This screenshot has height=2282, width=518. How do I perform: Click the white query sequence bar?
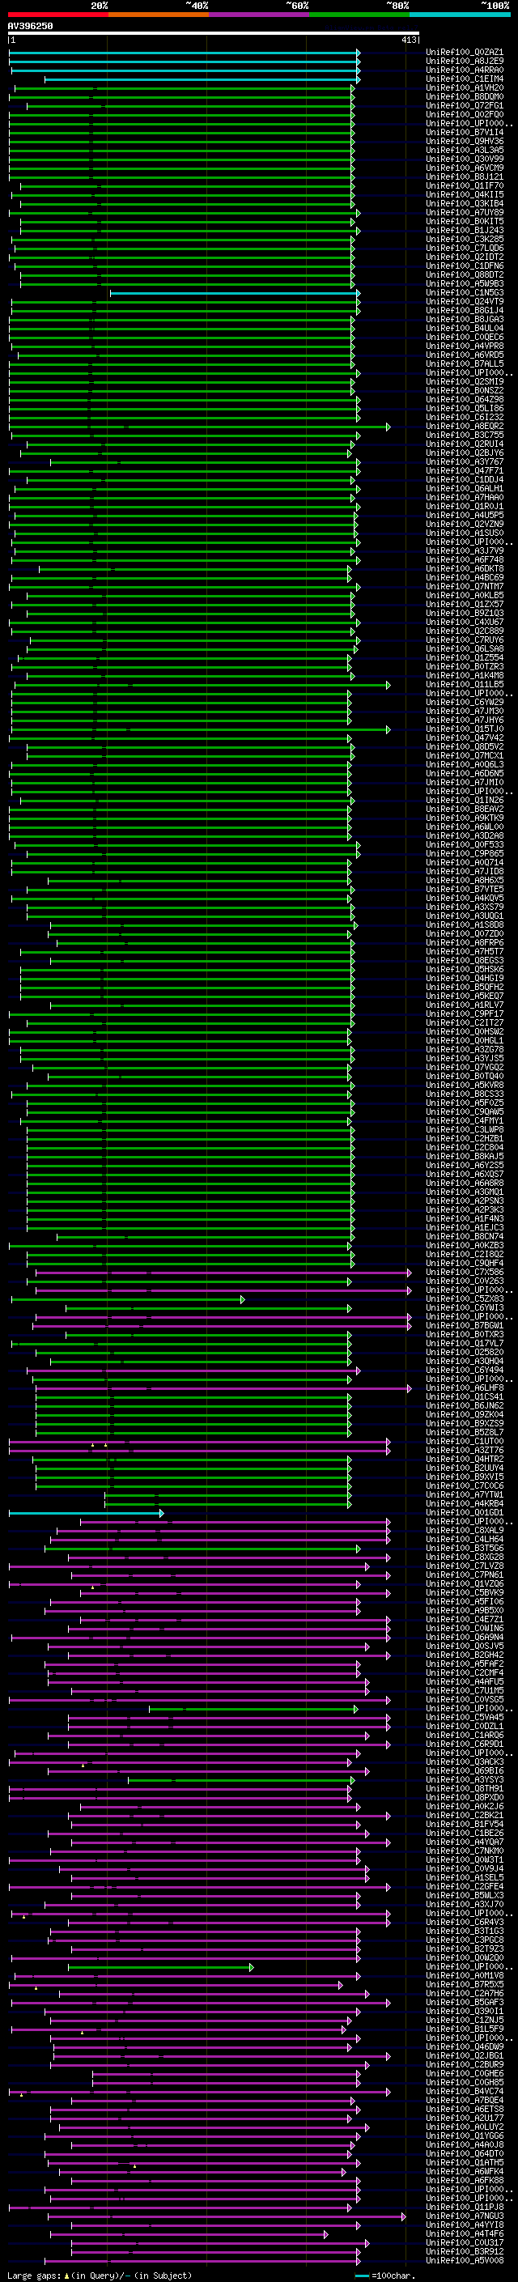tap(214, 32)
